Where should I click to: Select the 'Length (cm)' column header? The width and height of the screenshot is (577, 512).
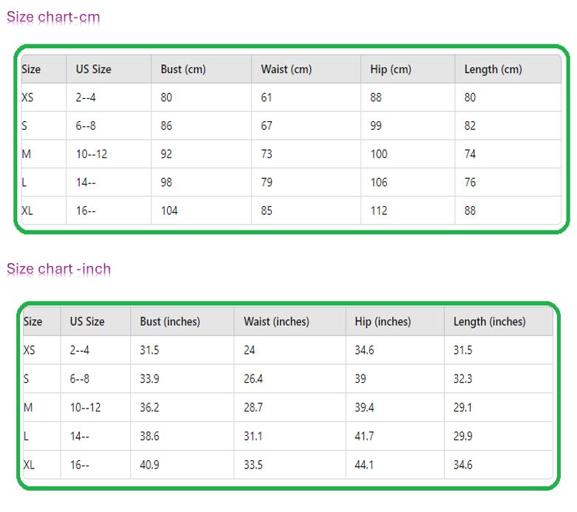pos(493,69)
